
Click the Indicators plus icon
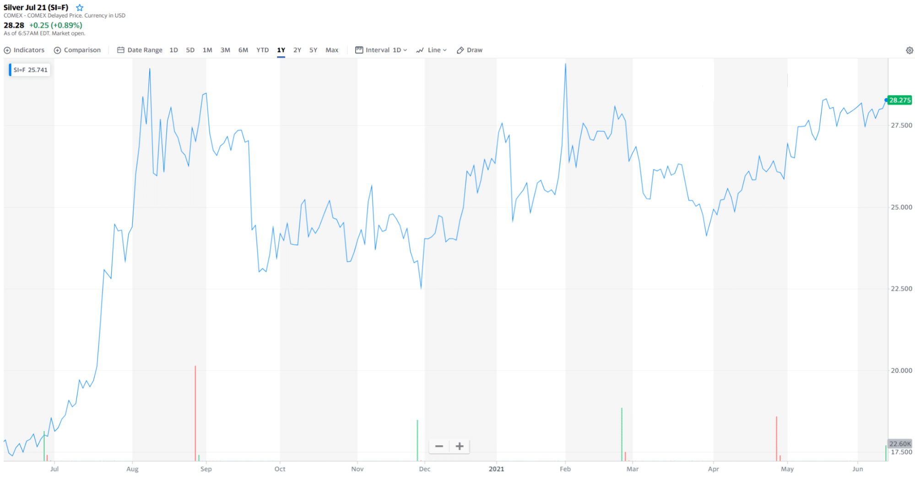tap(7, 50)
